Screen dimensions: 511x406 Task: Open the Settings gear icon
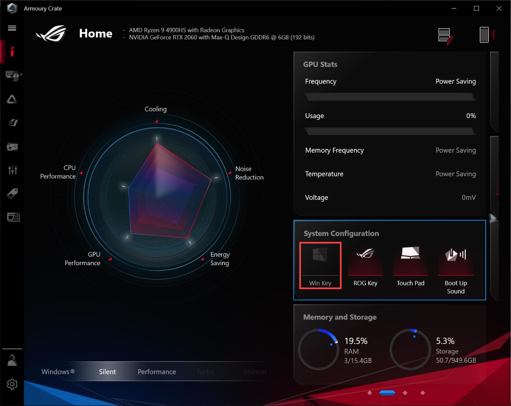[x=12, y=384]
